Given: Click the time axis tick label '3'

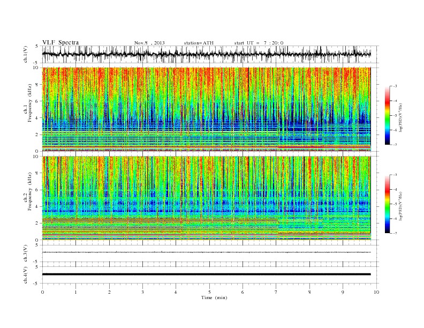Looking at the screenshot, I should [142, 292].
